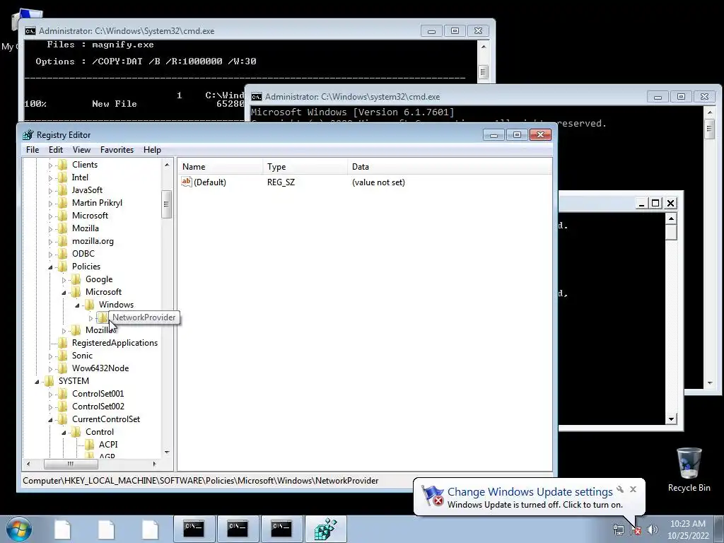Select the Sonic folder icon
This screenshot has height=543, width=724.
tap(62, 356)
